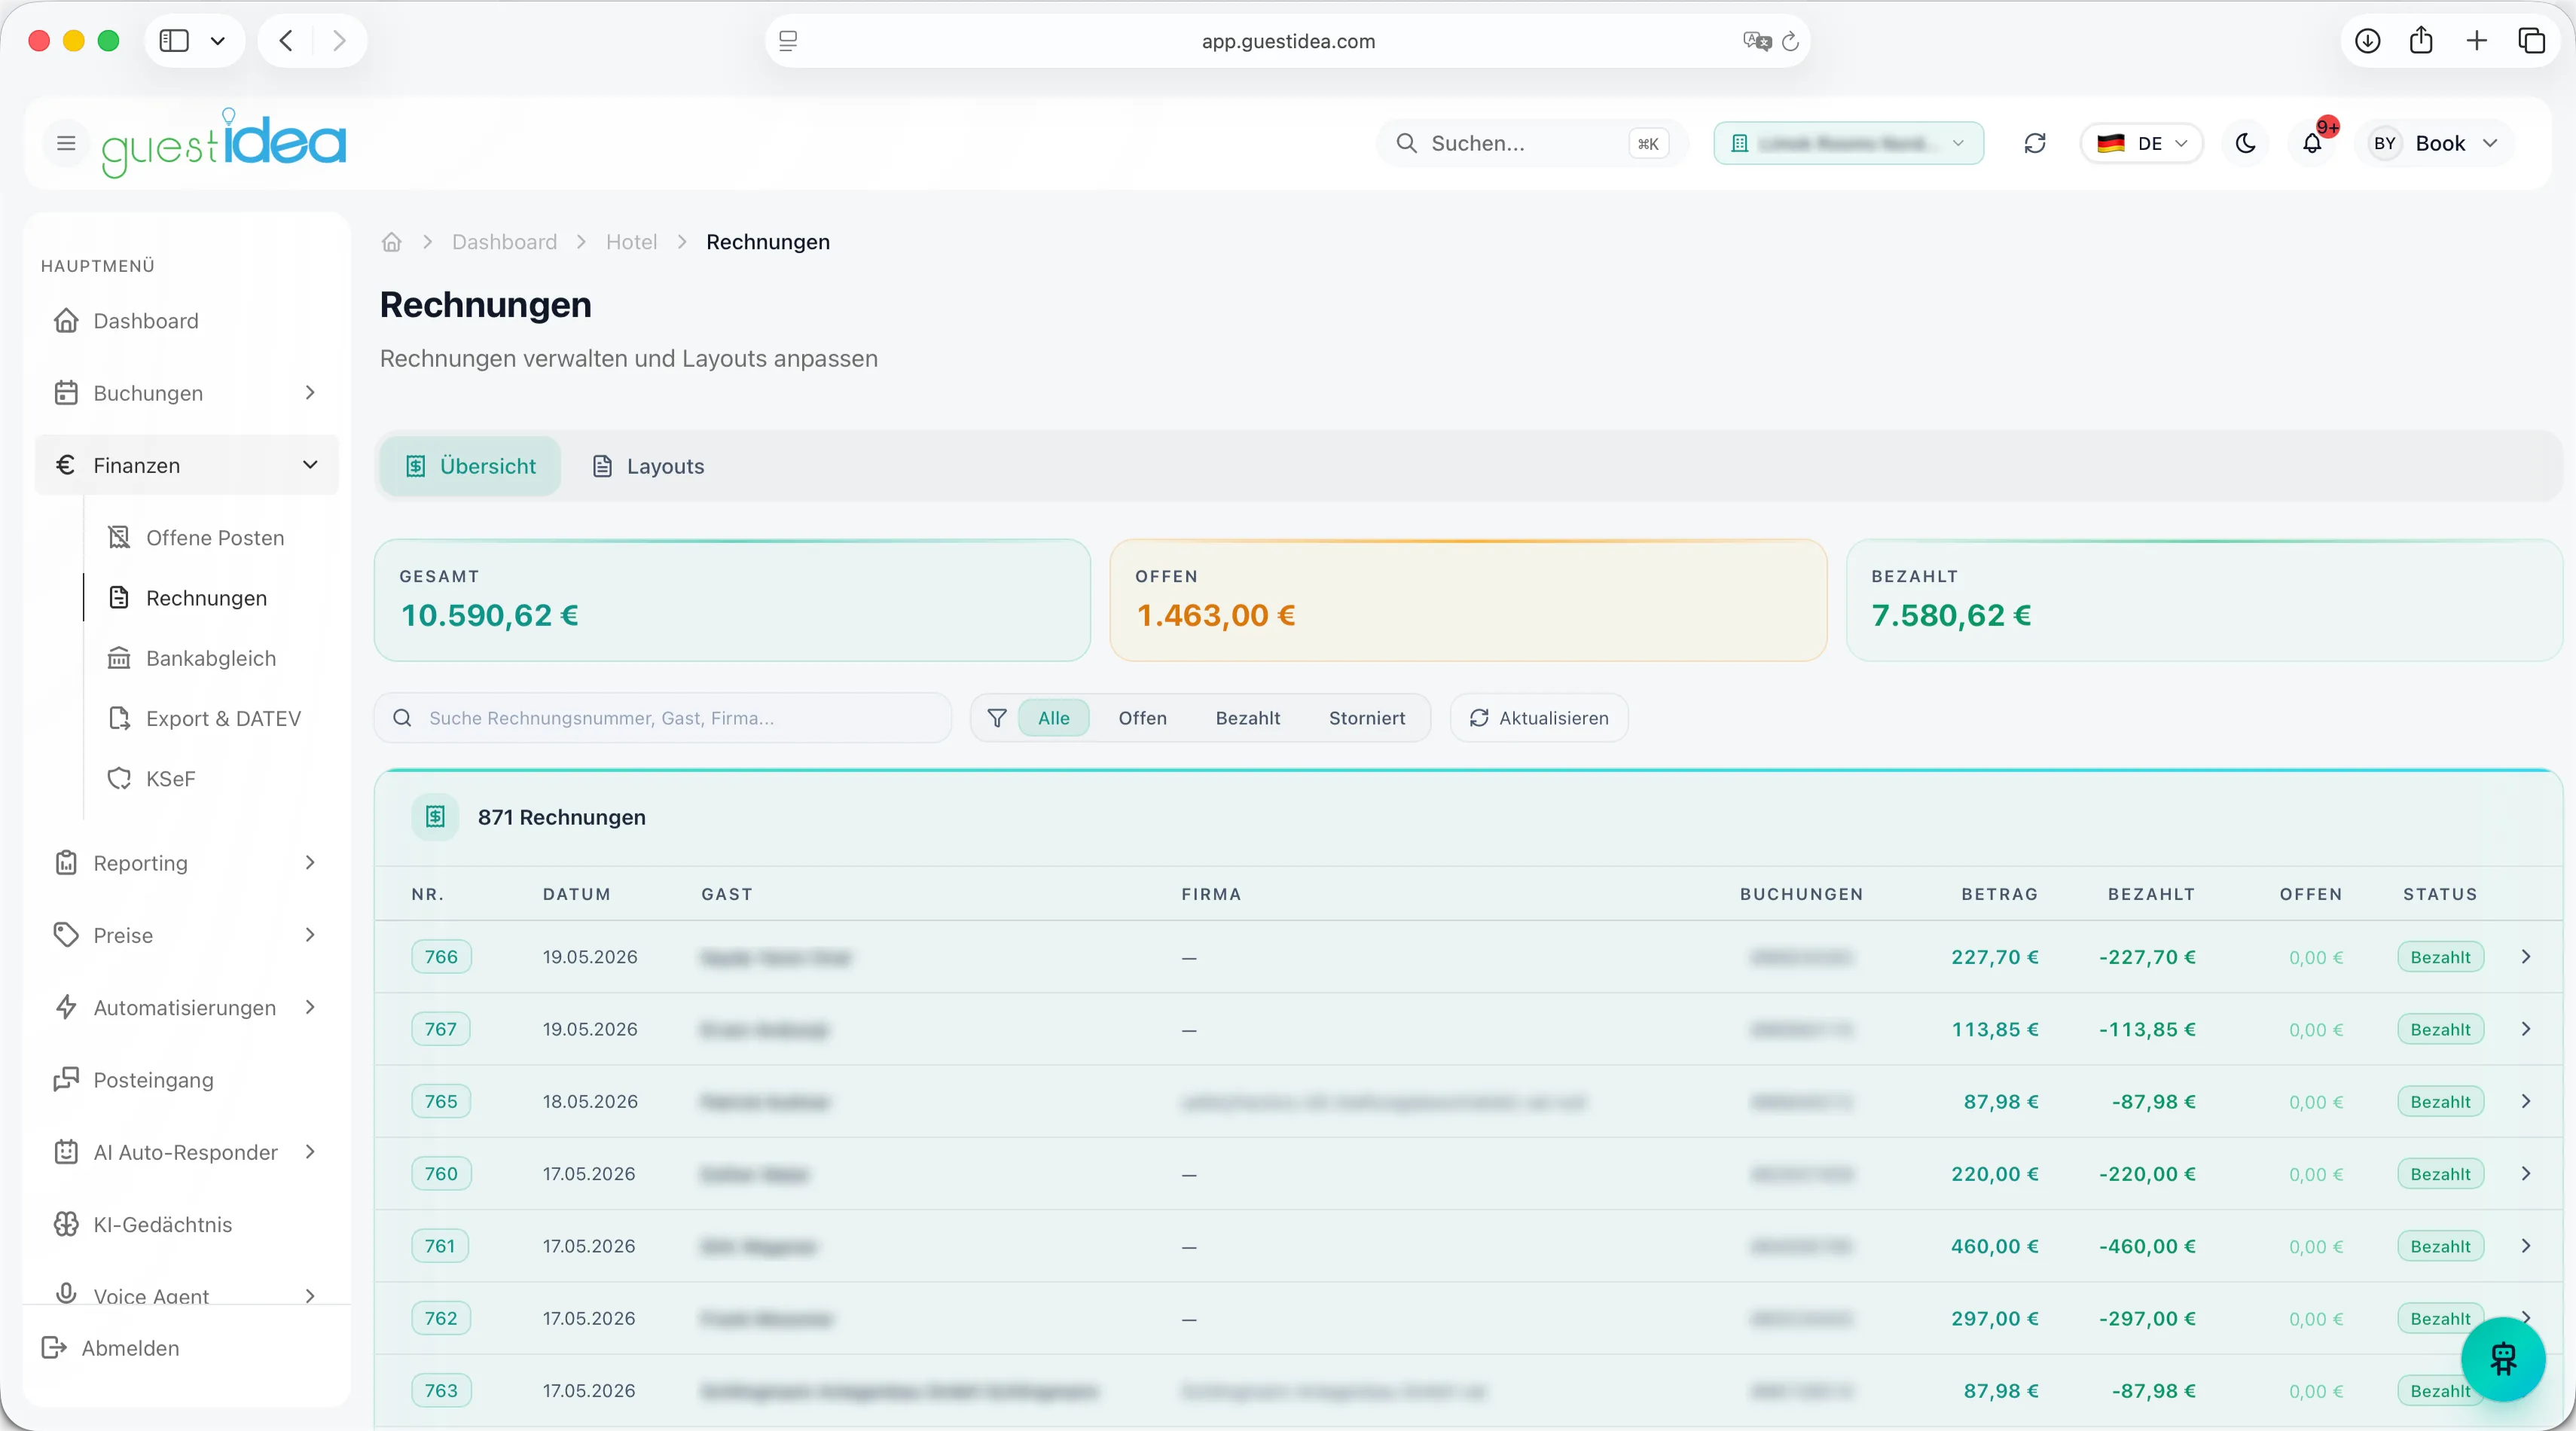Open invoice number 763
Viewport: 2576px width, 1431px height.
click(441, 1390)
